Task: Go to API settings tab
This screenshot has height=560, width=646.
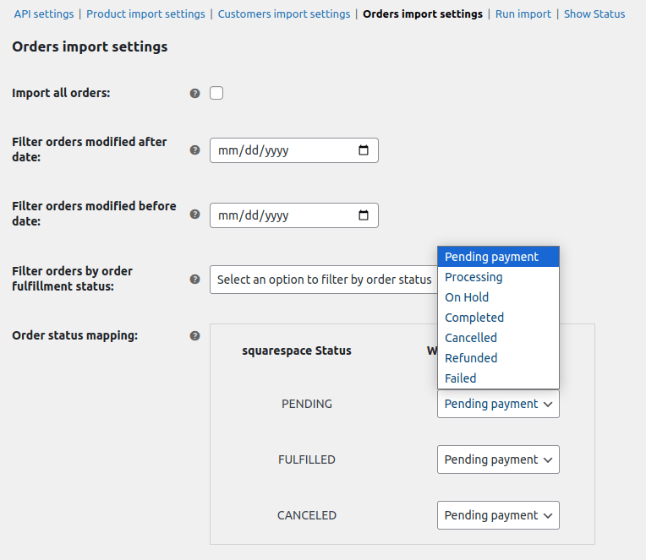Action: click(44, 14)
